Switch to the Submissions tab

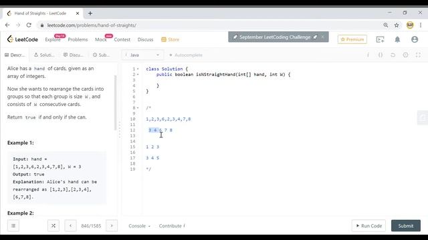[101, 55]
